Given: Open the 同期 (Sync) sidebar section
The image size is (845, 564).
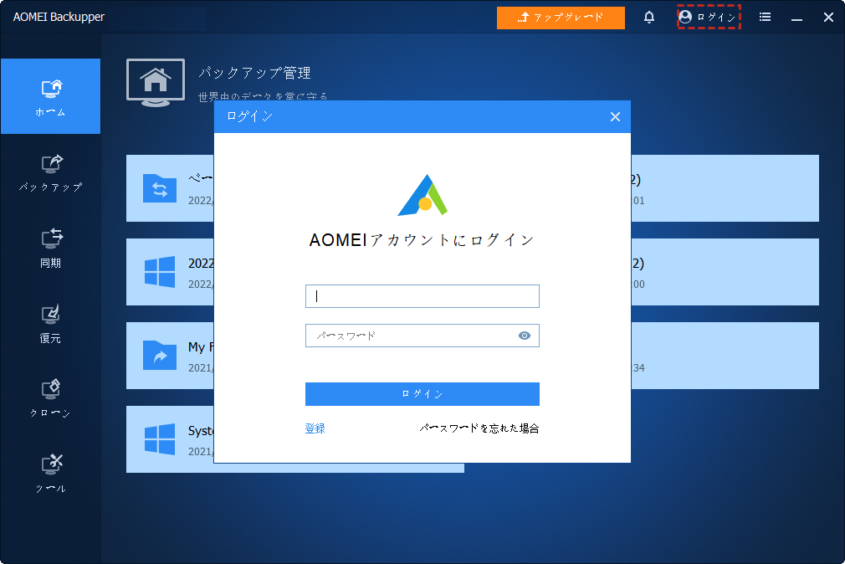Looking at the screenshot, I should [50, 248].
